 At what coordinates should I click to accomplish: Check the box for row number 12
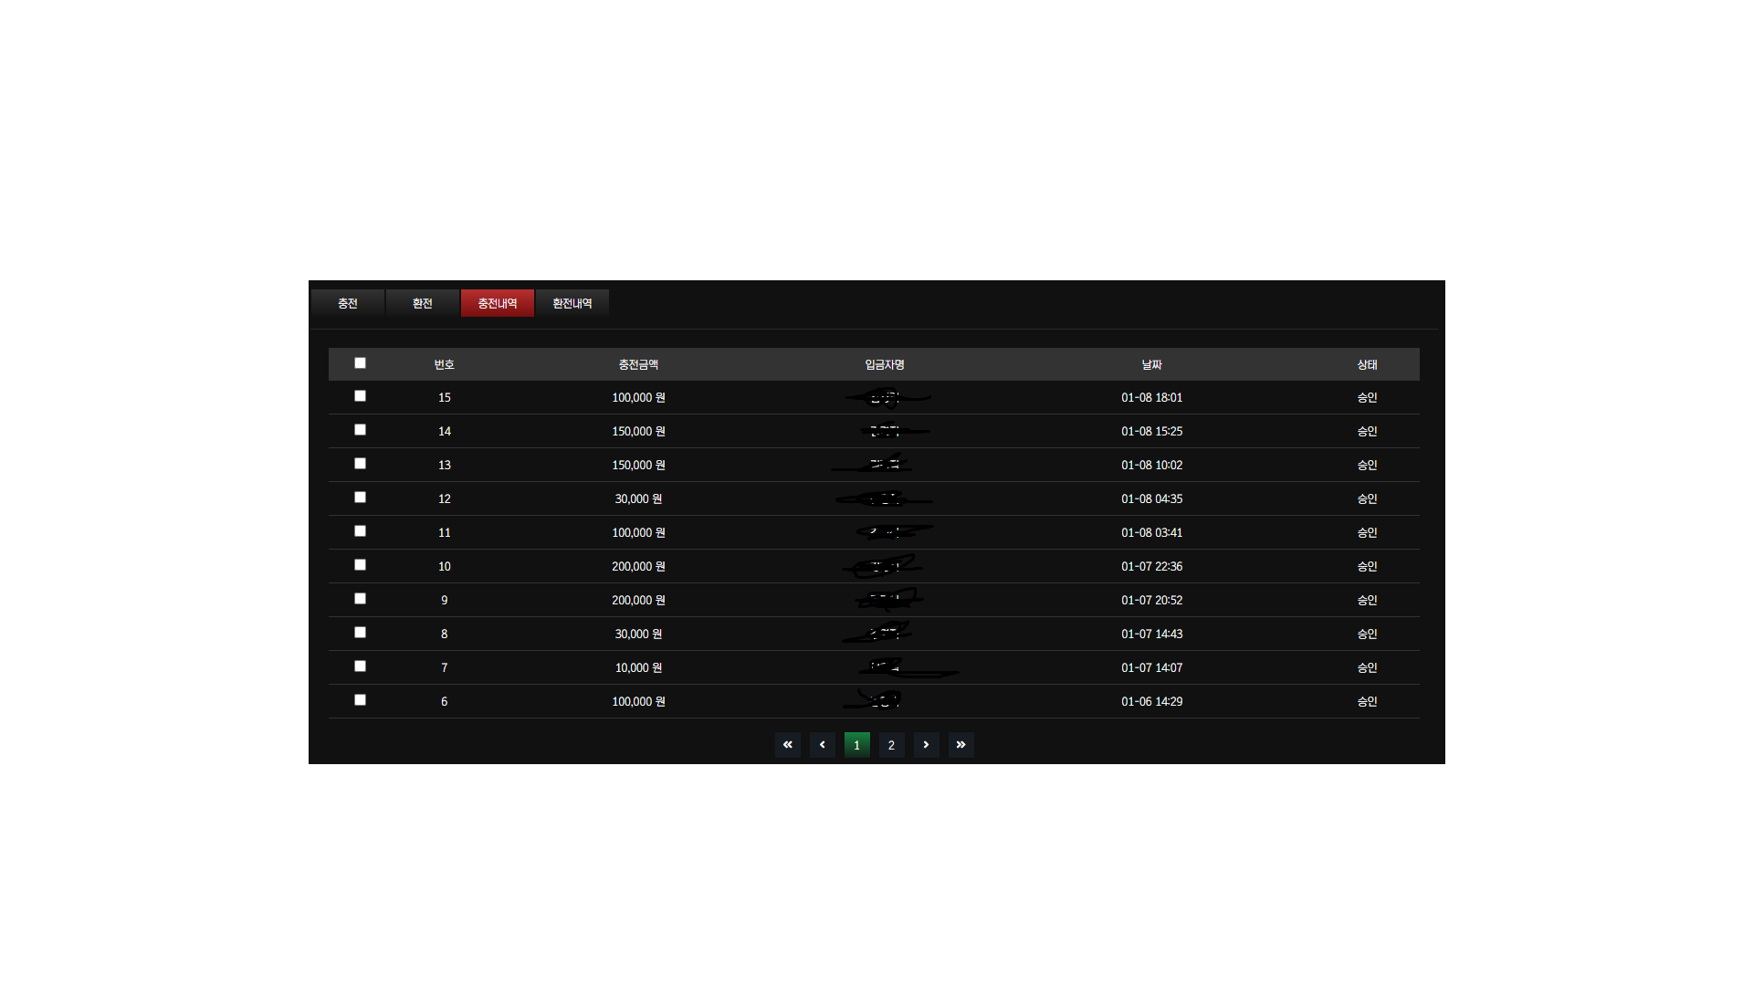click(360, 497)
